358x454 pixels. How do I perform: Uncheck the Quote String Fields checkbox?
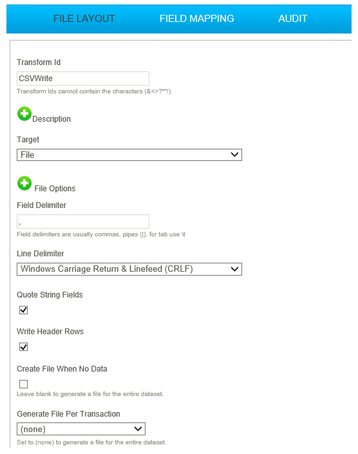[x=23, y=310]
